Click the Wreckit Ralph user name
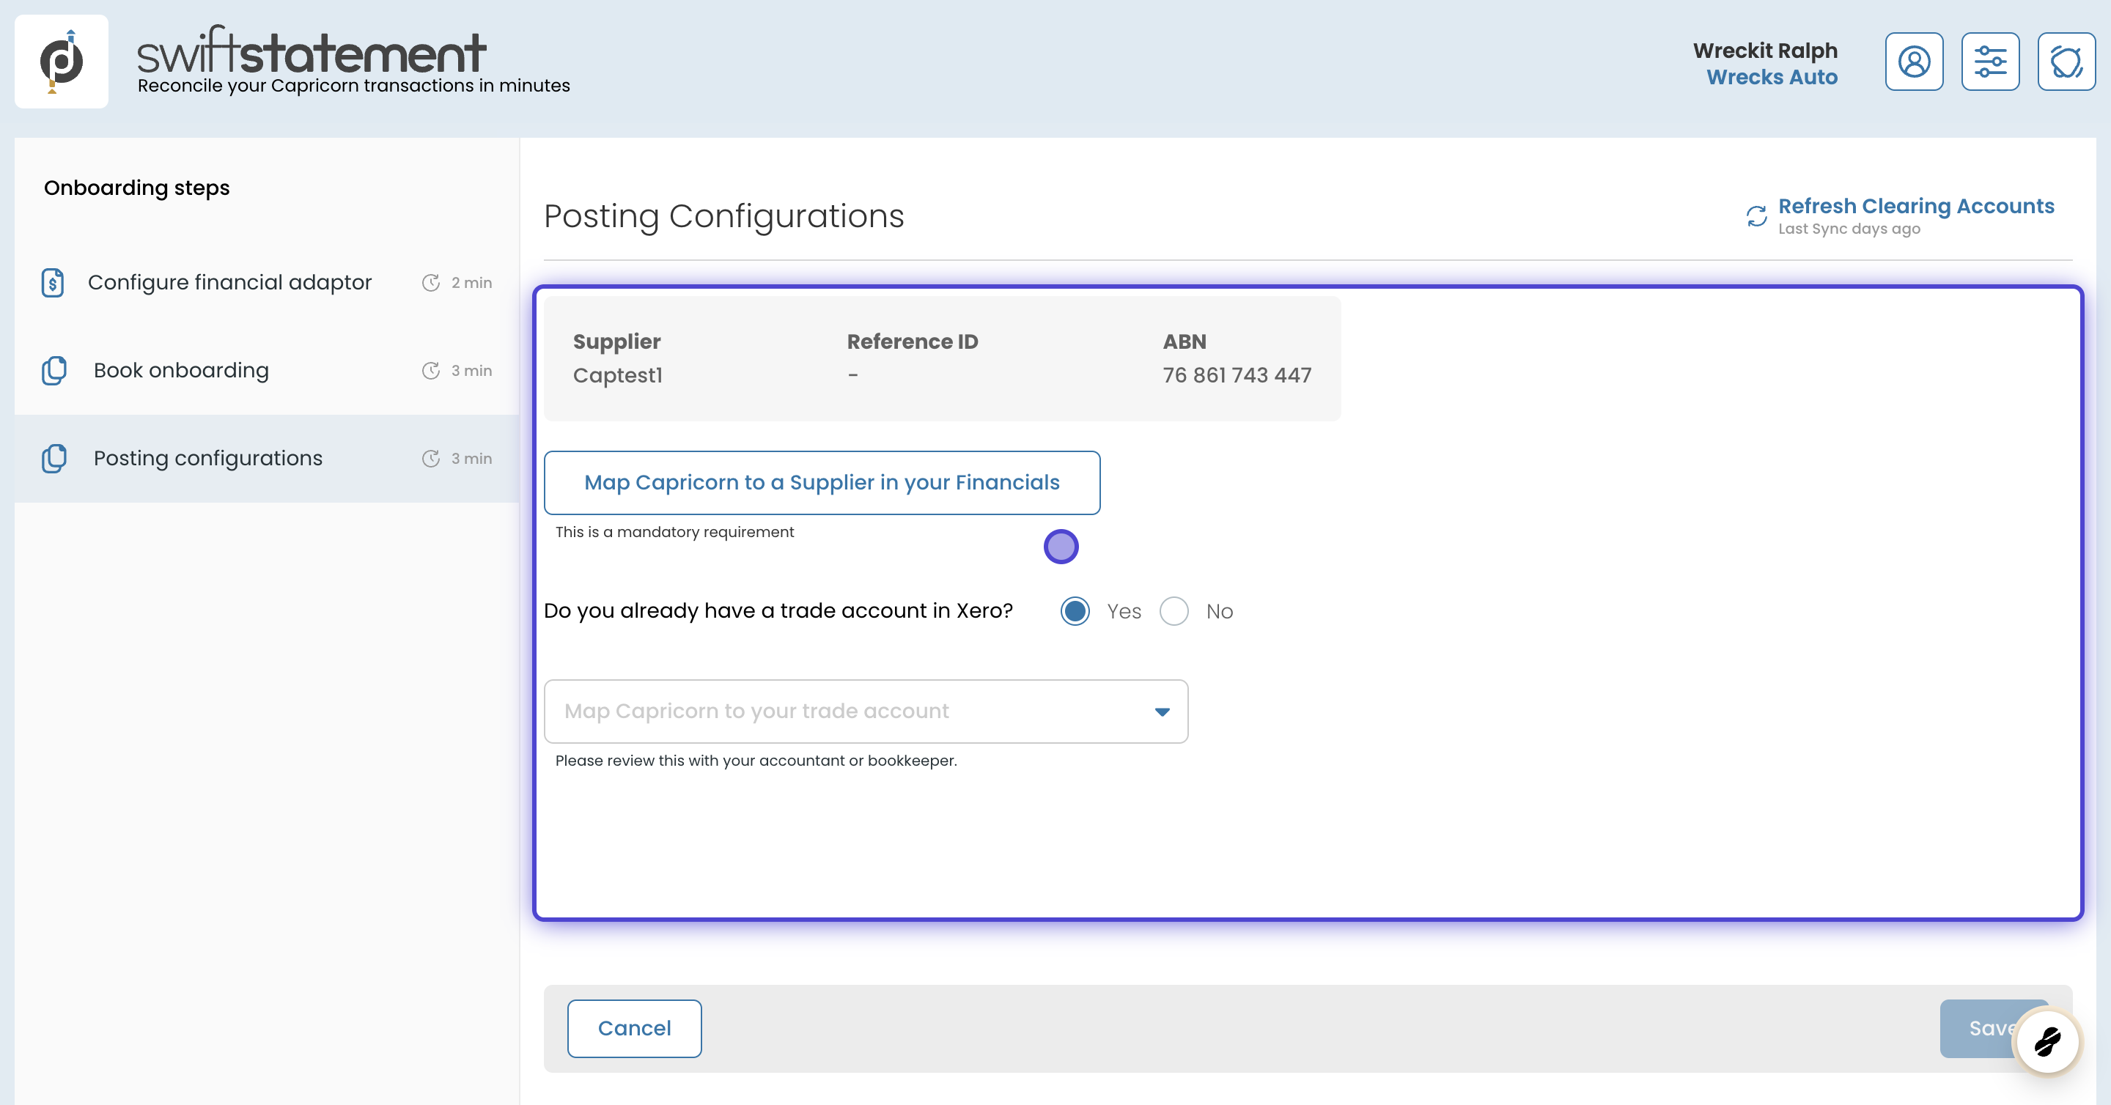2111x1105 pixels. coord(1765,51)
